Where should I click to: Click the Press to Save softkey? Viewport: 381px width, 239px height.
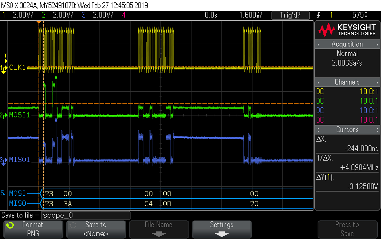347,229
